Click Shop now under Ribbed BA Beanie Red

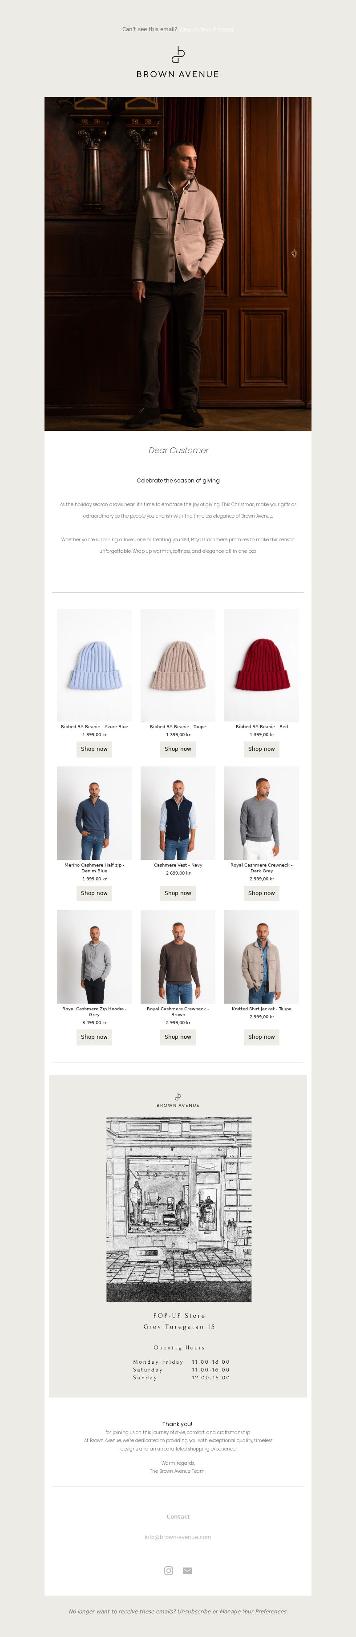tap(261, 749)
